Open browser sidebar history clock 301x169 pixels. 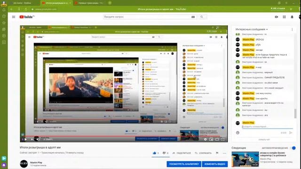4,16
